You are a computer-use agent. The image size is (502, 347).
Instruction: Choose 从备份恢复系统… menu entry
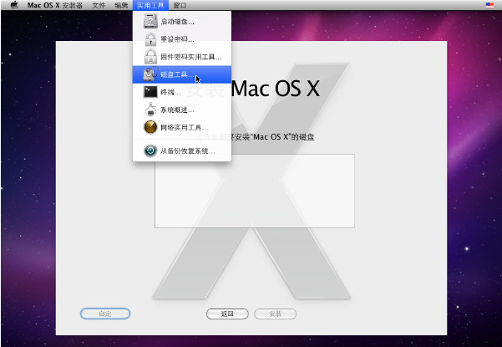click(182, 151)
